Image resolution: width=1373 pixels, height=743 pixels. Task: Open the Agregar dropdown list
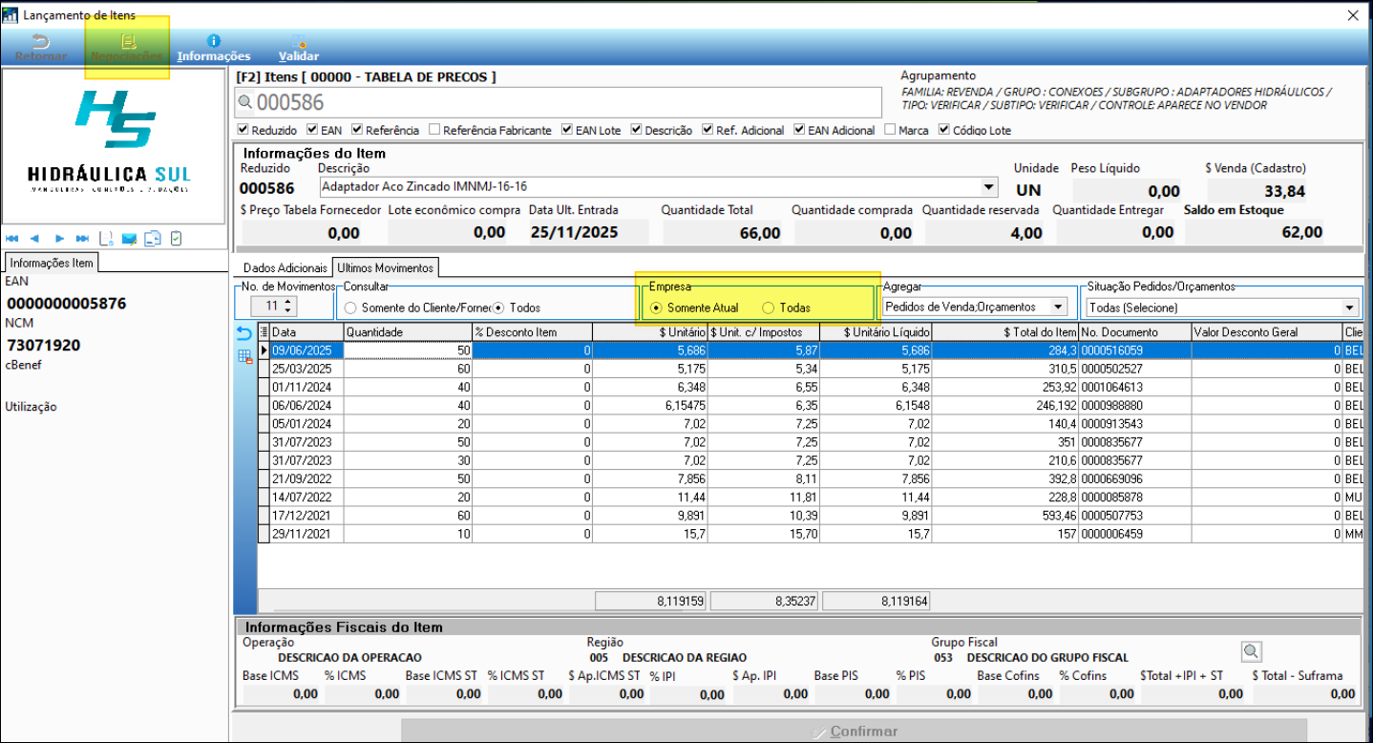tap(1057, 308)
